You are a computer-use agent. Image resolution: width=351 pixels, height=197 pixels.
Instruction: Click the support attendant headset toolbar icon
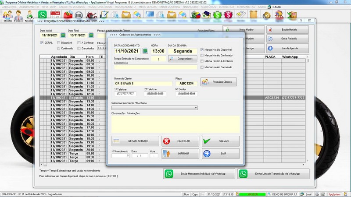point(279,15)
